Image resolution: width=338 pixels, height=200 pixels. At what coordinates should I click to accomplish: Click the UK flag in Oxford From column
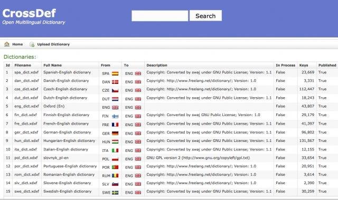click(115, 108)
